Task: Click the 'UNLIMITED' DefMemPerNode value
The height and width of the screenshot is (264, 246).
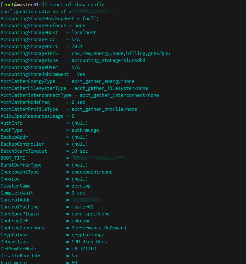Action: (x=84, y=249)
